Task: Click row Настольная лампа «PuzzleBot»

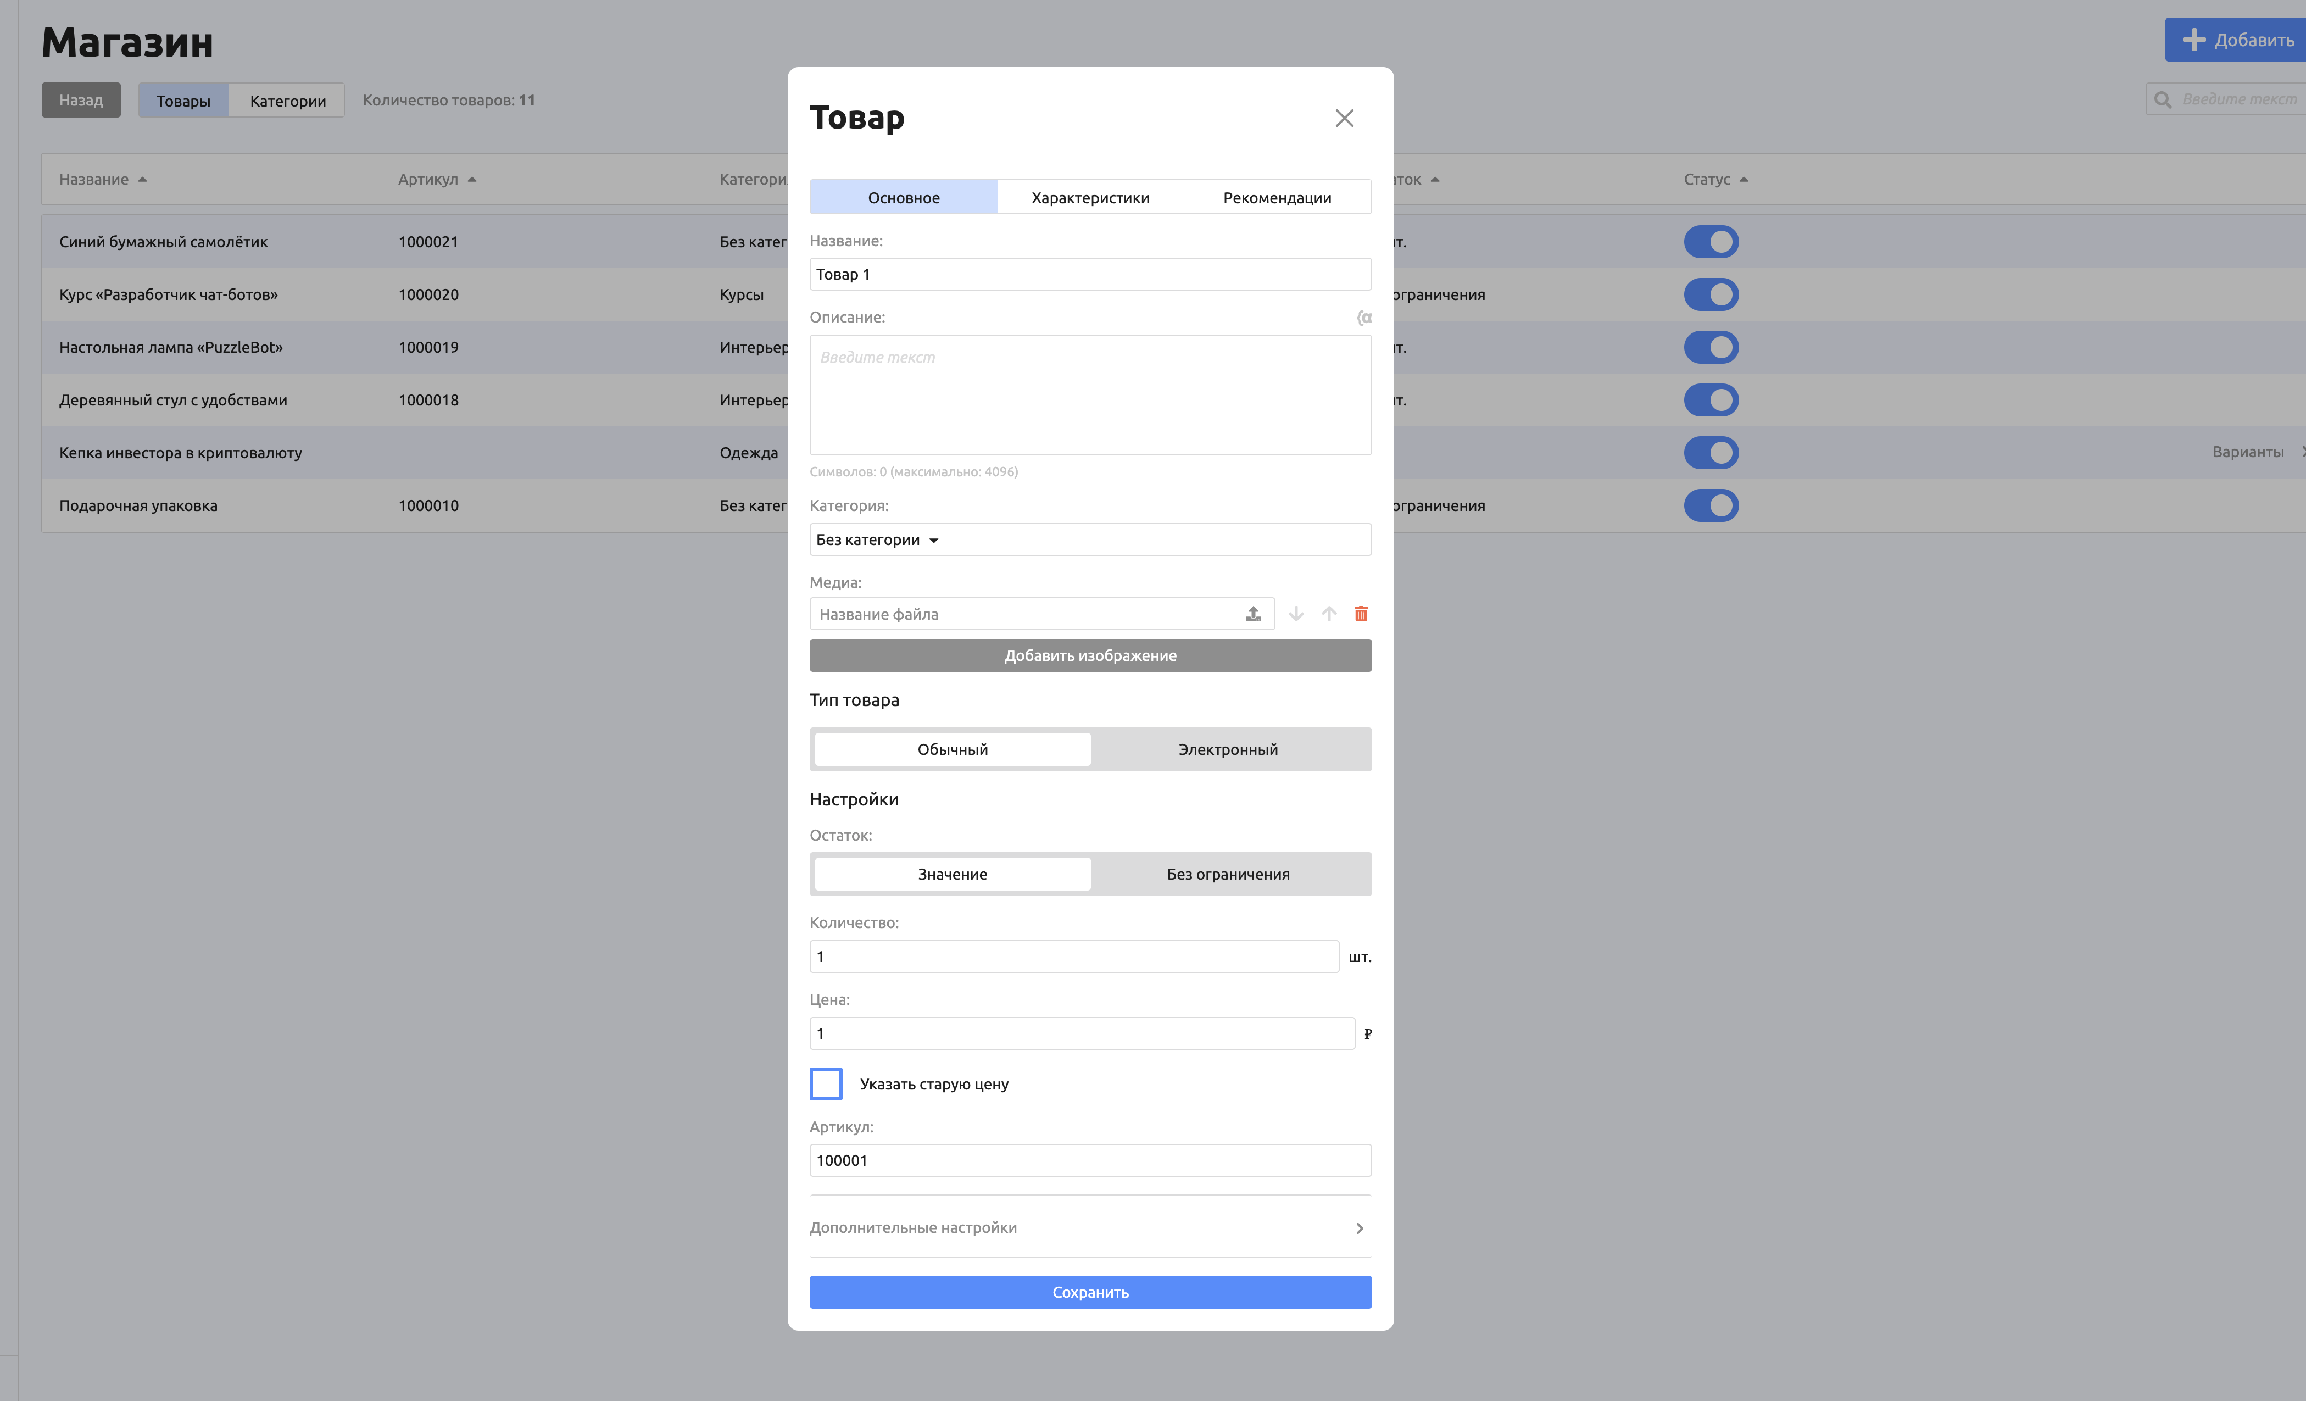Action: pos(1173,347)
